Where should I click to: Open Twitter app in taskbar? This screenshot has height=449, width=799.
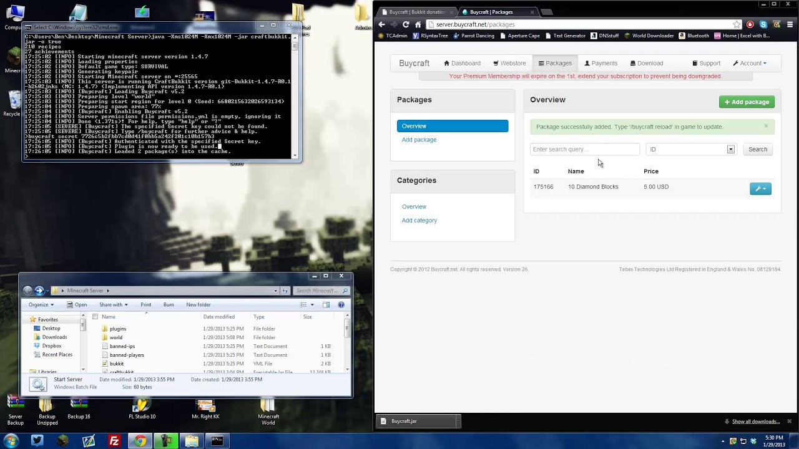[37, 441]
